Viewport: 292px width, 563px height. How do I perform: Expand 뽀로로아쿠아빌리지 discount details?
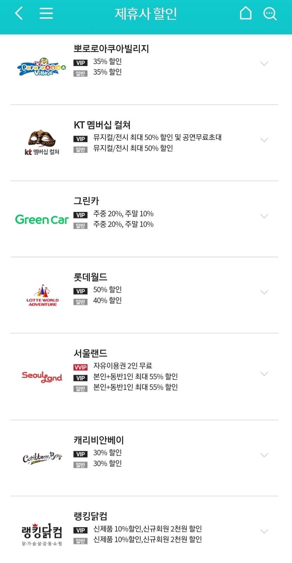coord(264,64)
